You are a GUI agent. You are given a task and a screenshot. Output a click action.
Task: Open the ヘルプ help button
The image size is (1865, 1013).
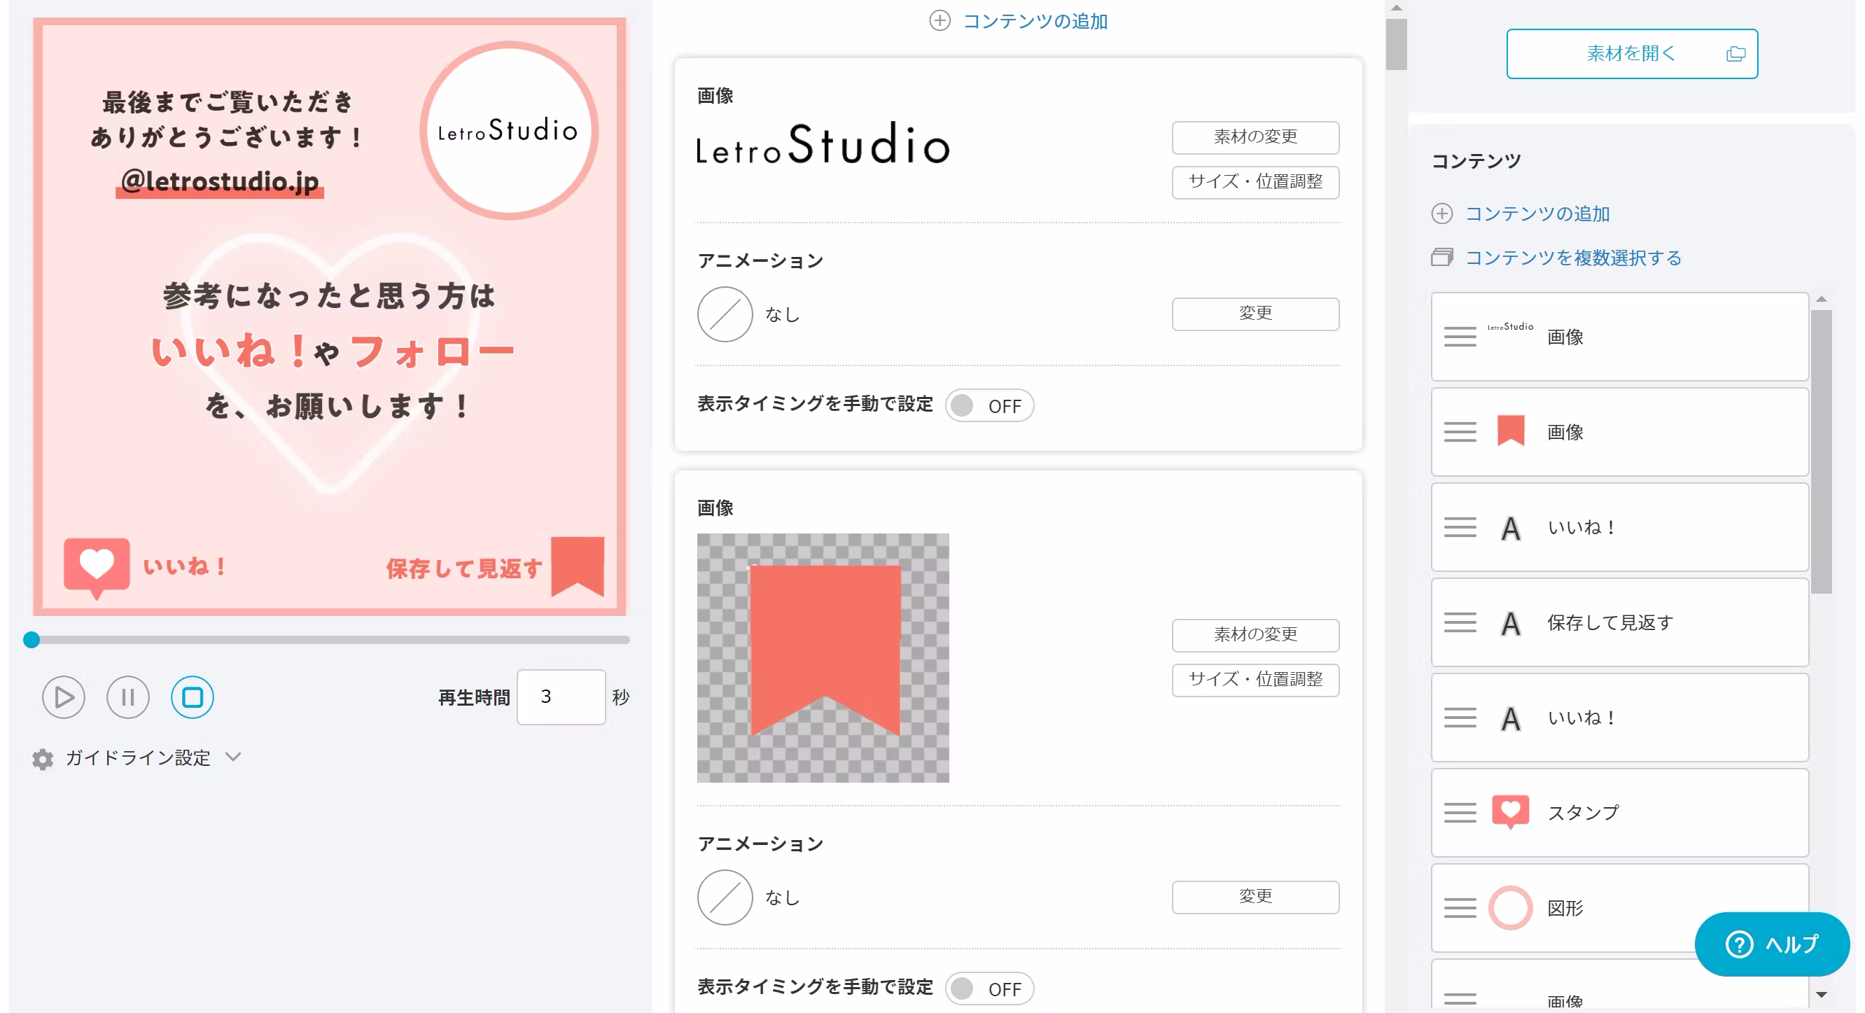[1772, 944]
